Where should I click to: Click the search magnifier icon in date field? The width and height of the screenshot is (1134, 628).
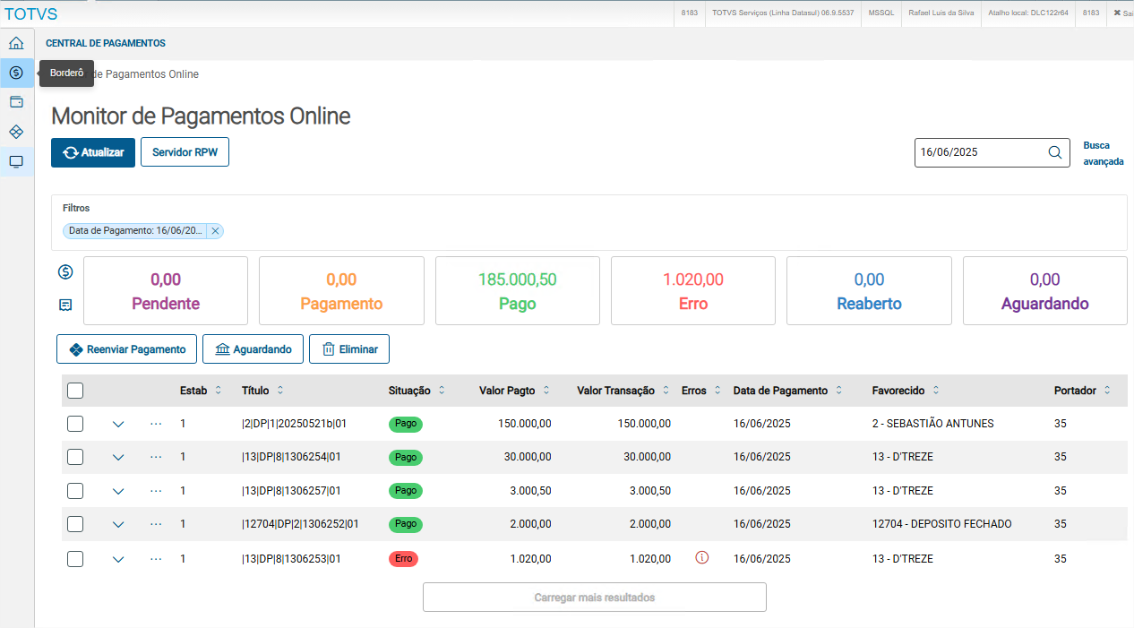point(1055,152)
